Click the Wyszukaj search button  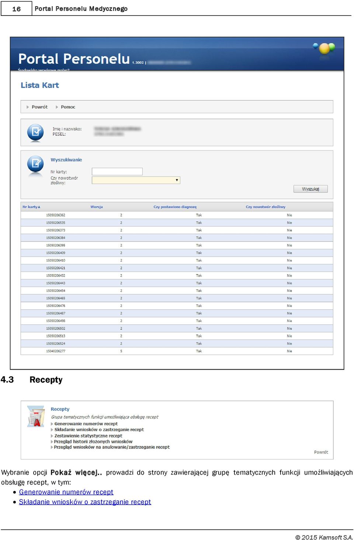pos(310,189)
